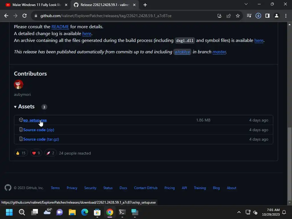Open the muted volume tray icon
Screen dimensions: 292x219
pos(255,212)
